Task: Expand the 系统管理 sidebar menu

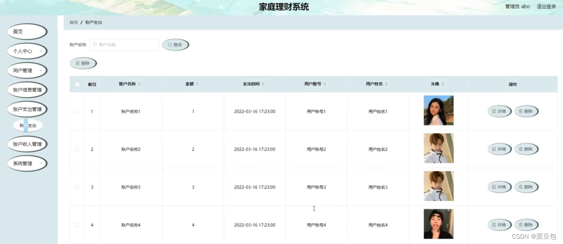Action: point(27,163)
